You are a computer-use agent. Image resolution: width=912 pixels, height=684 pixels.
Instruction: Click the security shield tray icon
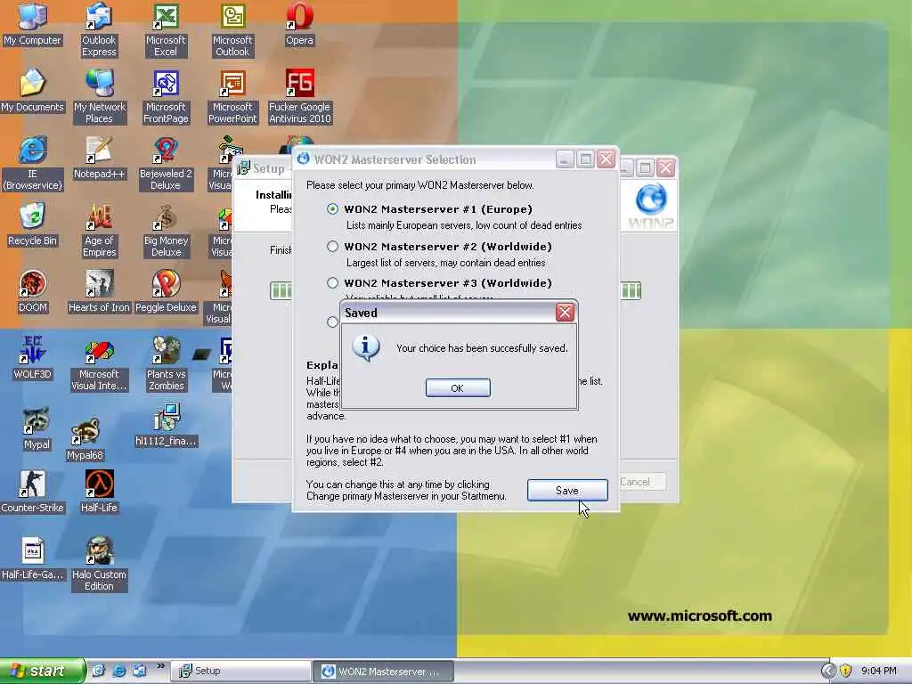click(x=845, y=672)
